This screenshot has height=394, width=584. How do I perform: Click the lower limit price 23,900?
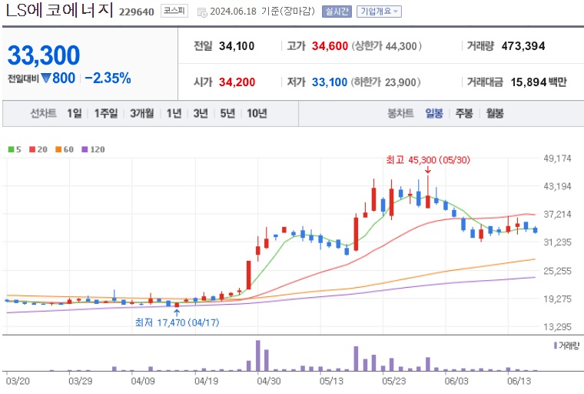point(400,82)
